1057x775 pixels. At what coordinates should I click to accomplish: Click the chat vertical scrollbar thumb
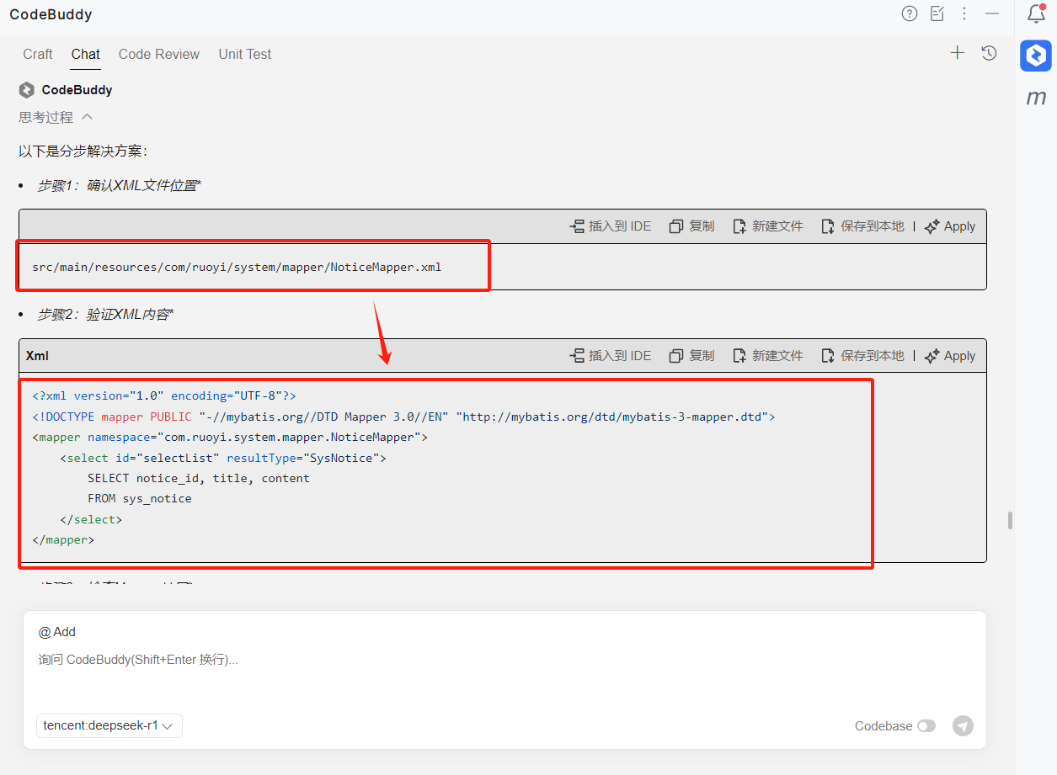(x=1010, y=520)
